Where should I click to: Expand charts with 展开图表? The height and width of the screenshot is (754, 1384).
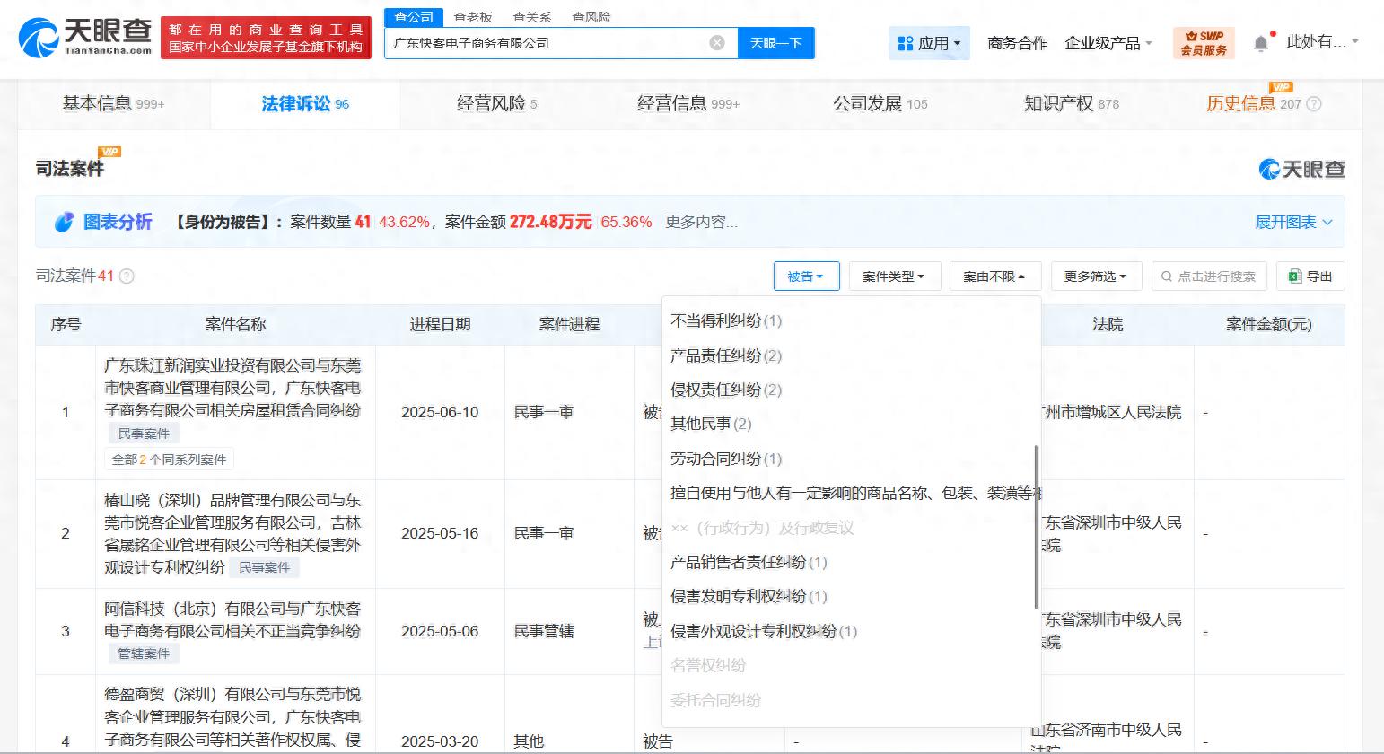point(1292,222)
